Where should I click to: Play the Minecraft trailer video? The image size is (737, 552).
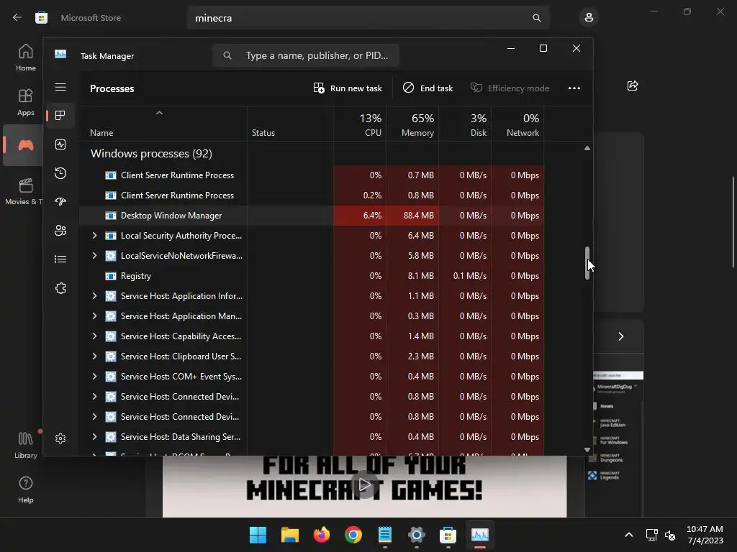[x=364, y=485]
